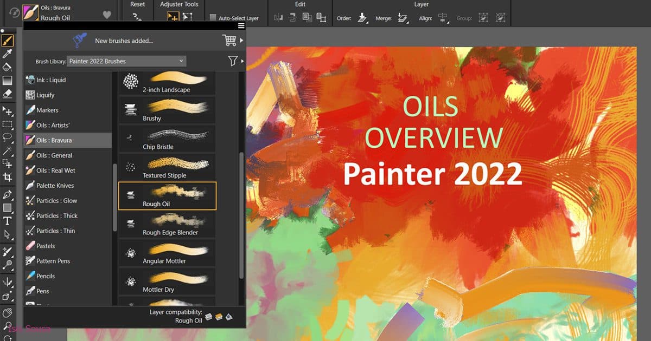The image size is (651, 341).
Task: Enable the Auto-Select Layer checkbox
Action: tap(213, 17)
